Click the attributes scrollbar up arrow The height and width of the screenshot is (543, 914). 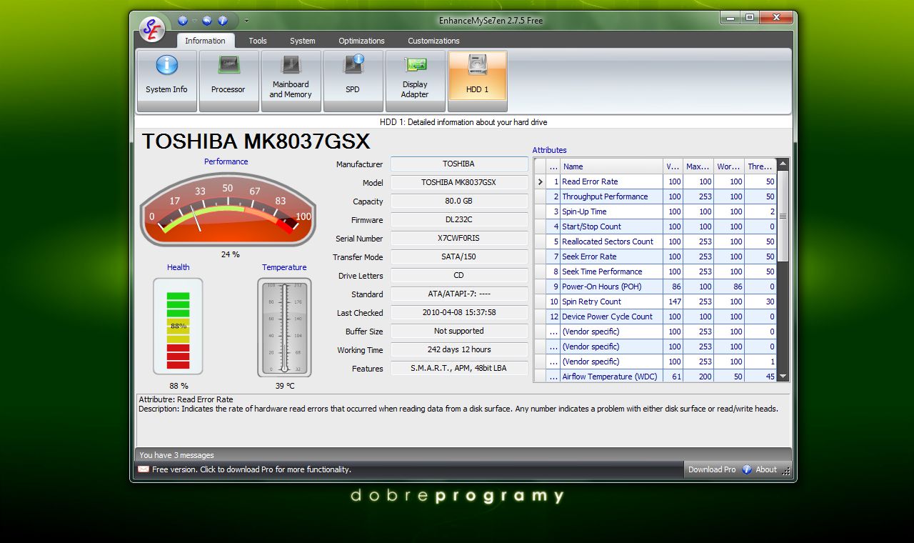point(783,164)
